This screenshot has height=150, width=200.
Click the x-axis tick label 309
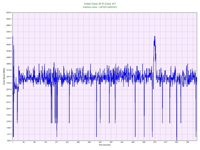click(x=89, y=142)
